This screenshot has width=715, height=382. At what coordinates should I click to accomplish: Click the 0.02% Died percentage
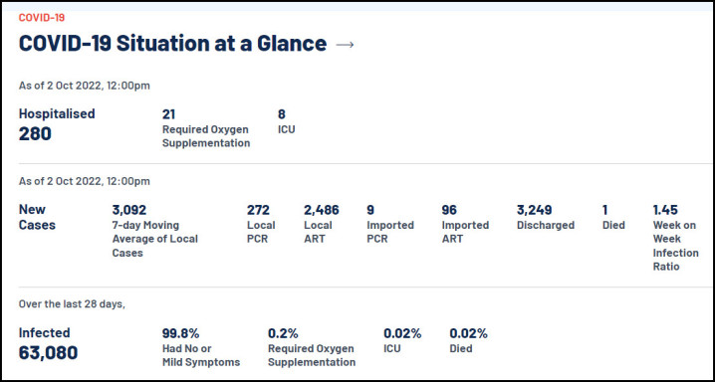(468, 340)
